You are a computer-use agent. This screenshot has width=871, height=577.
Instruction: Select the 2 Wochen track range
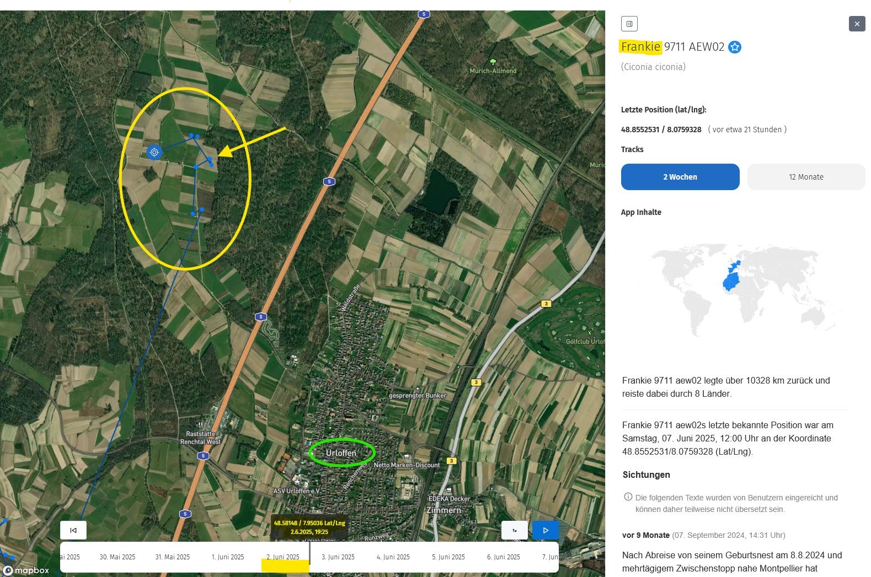click(x=680, y=177)
